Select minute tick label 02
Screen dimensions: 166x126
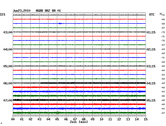30,119
